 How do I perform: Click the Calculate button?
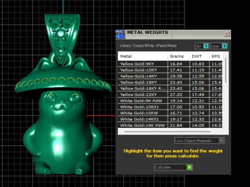(x=173, y=167)
